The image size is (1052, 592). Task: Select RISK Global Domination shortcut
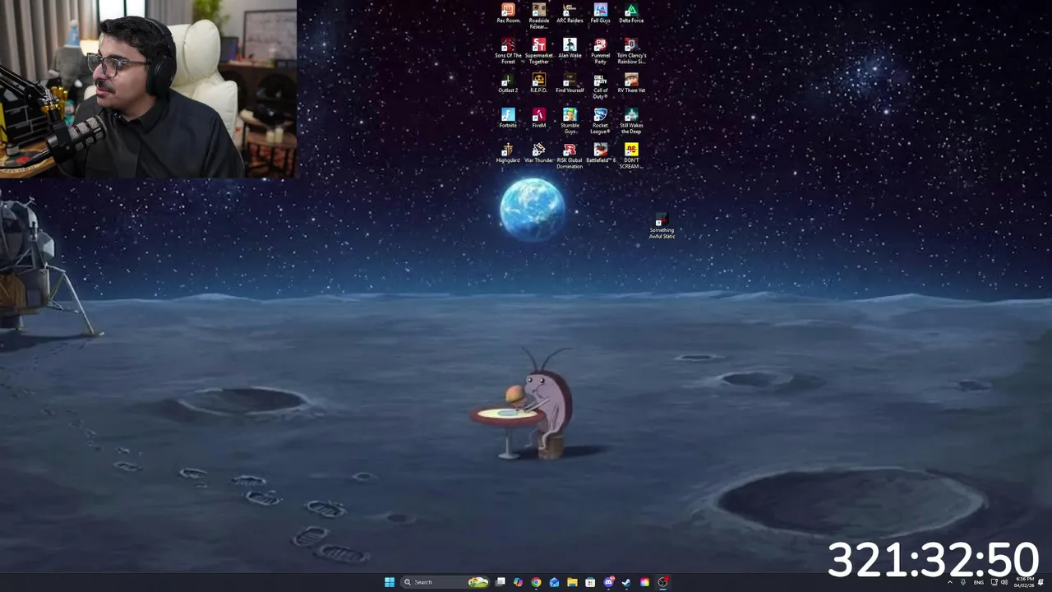tap(570, 156)
